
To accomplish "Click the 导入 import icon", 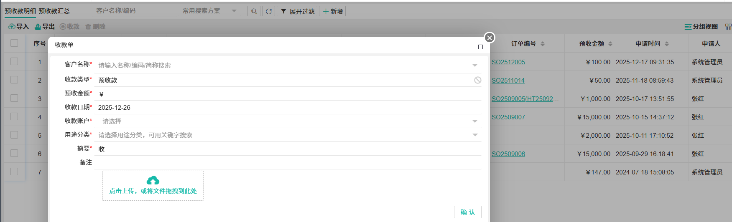I will [12, 27].
